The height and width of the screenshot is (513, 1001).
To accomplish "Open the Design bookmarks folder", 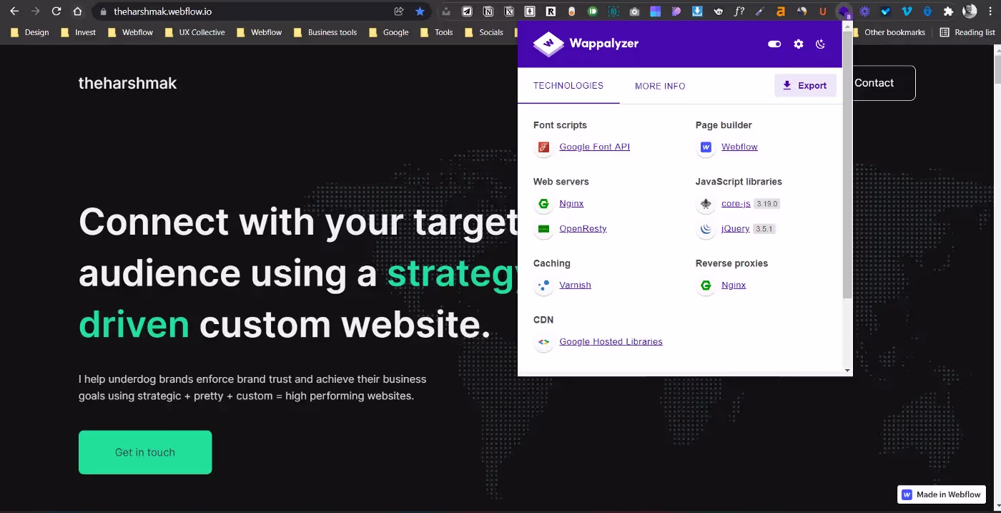I will coord(29,32).
